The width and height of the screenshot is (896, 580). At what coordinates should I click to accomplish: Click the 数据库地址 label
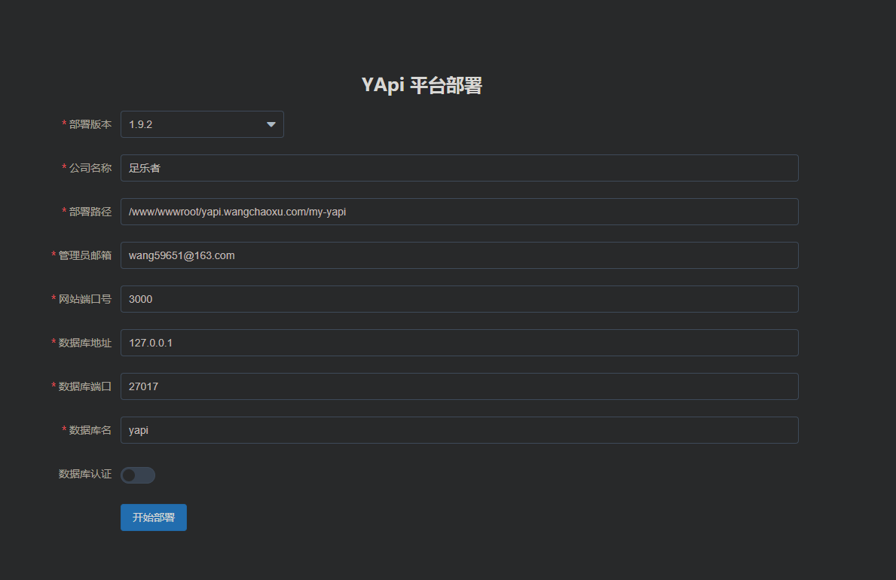(x=85, y=343)
